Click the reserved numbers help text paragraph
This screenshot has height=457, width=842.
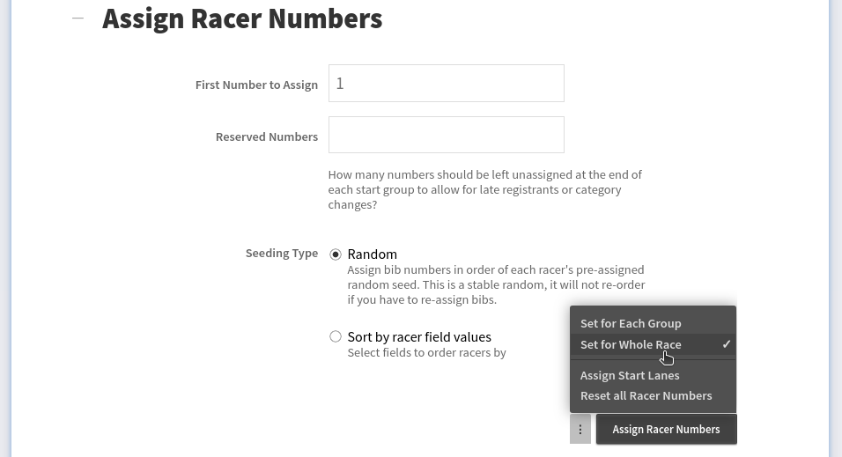tap(484, 189)
